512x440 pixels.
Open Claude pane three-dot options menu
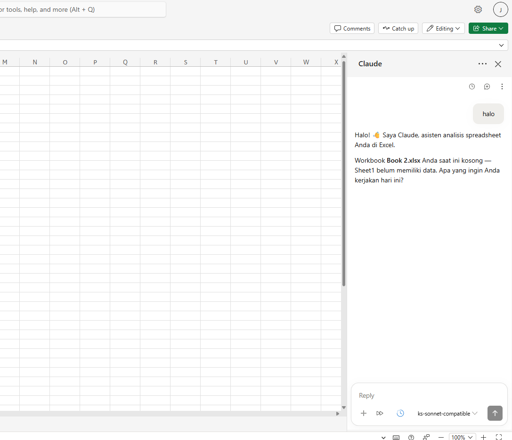click(482, 64)
